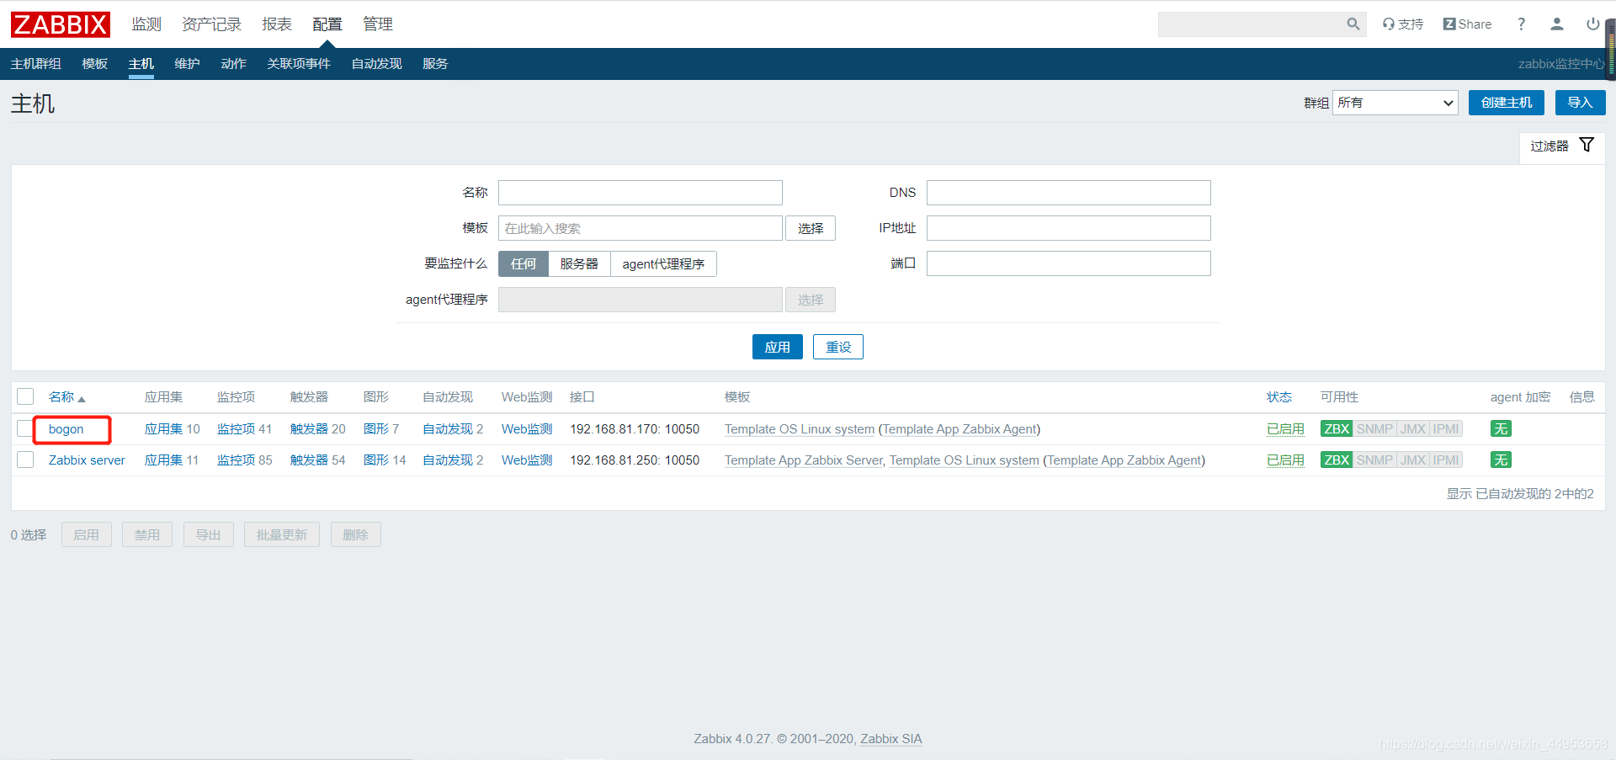Click the ZBX availability badge for Zabbix server

tap(1337, 460)
